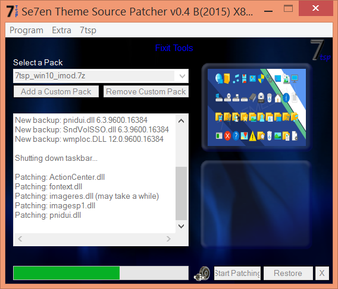
Task: Click the green patching progress bar
Action: click(x=101, y=273)
